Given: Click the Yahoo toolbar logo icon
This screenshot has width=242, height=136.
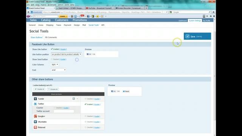Looking at the screenshot, I should click(x=28, y=16).
